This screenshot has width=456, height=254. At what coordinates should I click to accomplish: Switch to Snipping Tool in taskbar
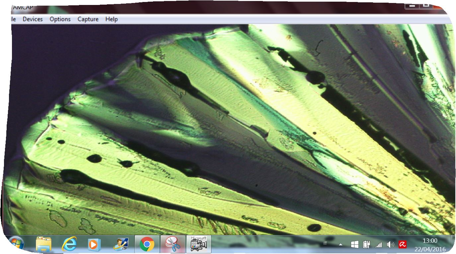(x=173, y=244)
